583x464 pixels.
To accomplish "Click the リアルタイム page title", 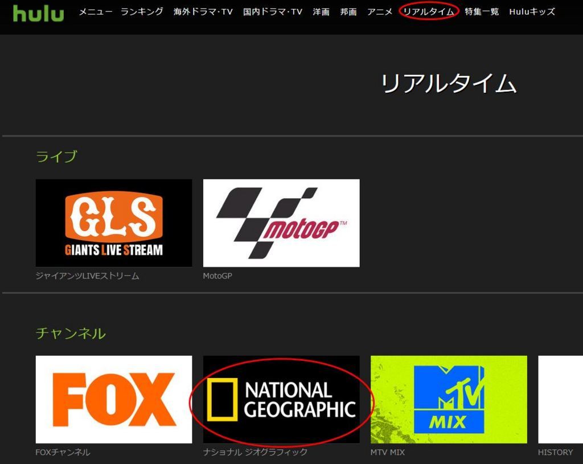I will click(449, 83).
